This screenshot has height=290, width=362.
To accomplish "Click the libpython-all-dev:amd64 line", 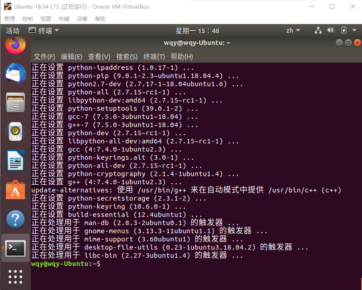I will (x=135, y=141).
